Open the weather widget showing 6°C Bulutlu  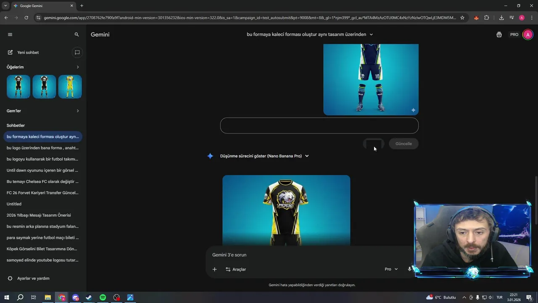tap(441, 298)
